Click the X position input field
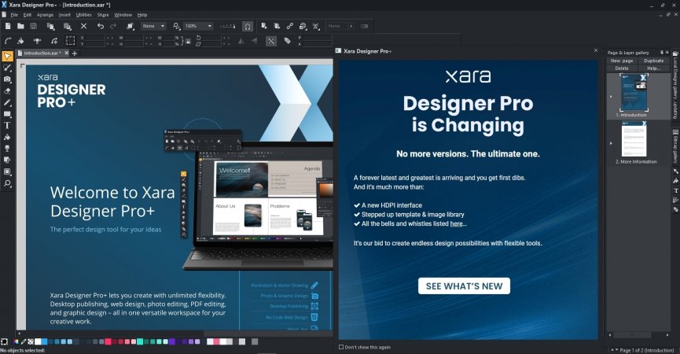 pos(95,38)
